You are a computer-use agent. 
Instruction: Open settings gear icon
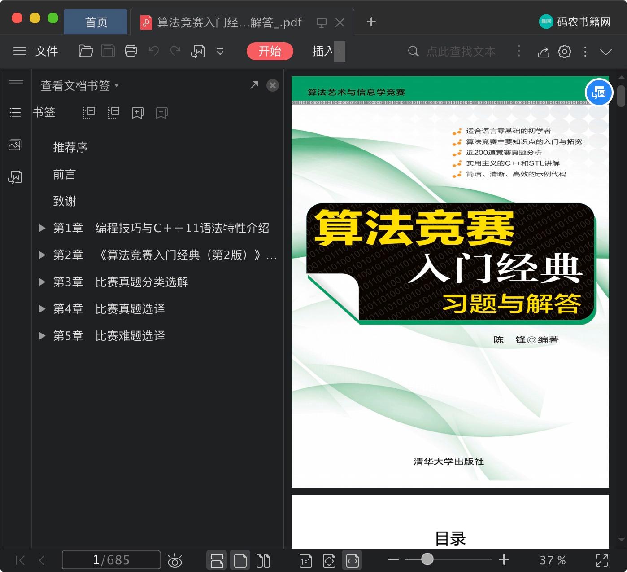[565, 52]
